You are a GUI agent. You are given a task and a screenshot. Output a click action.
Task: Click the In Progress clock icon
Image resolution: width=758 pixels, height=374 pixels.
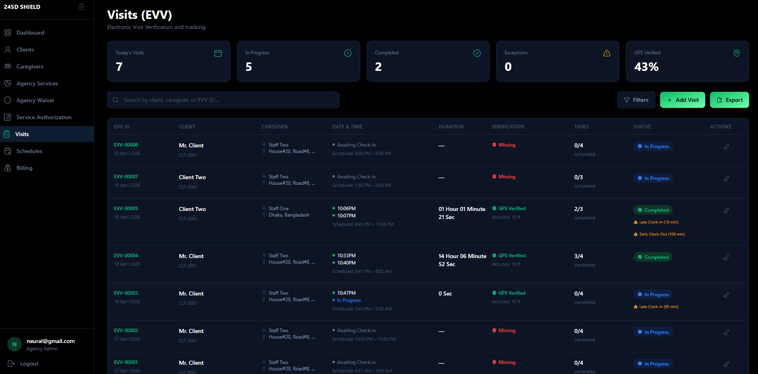[348, 53]
